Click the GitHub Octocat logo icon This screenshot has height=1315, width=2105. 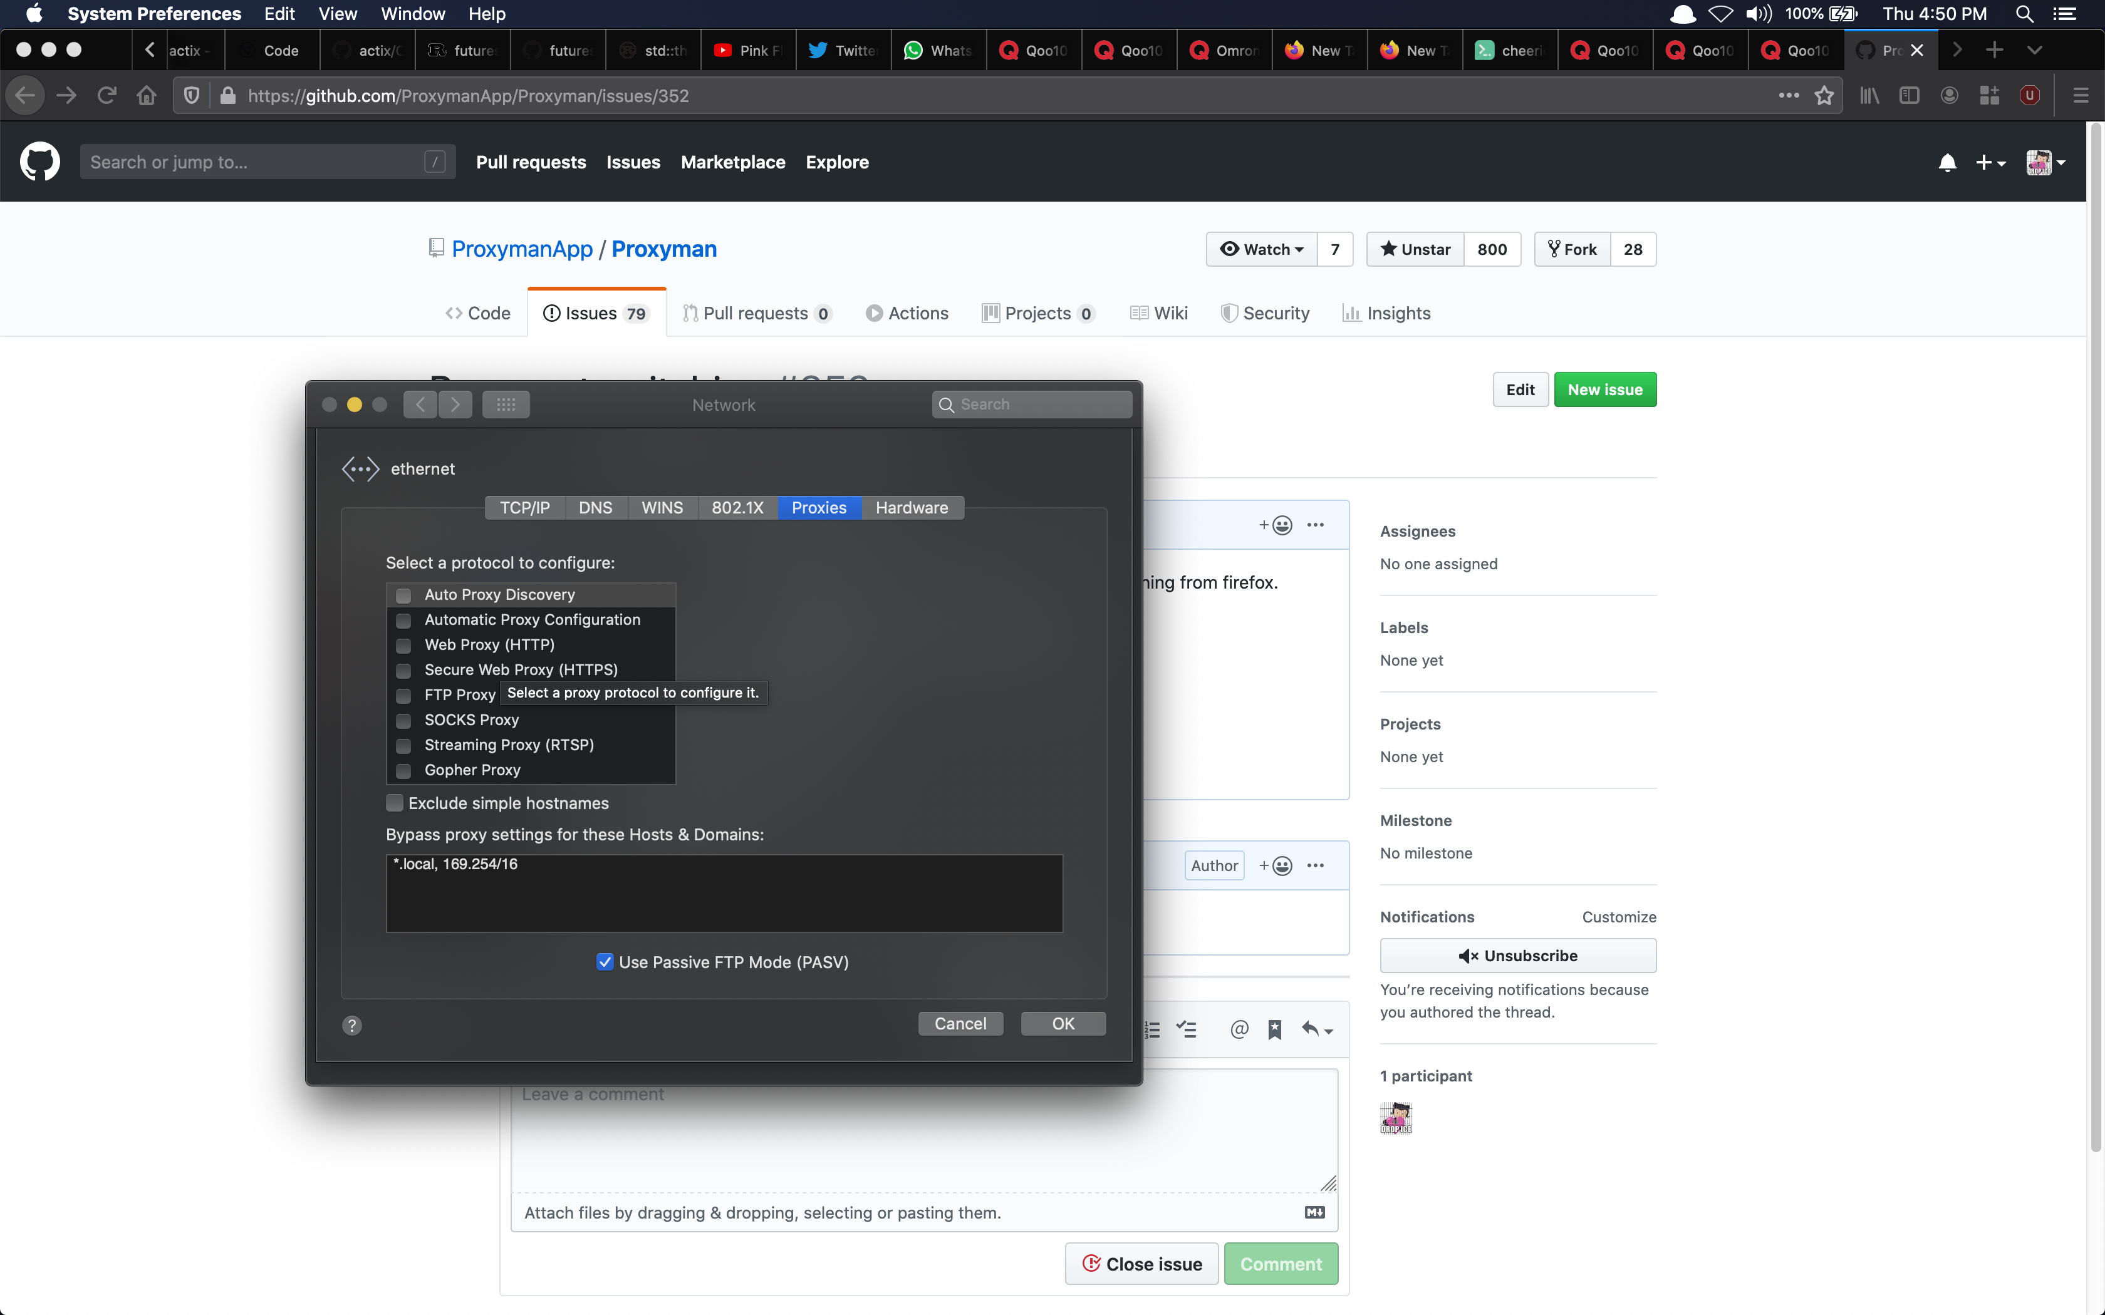(x=40, y=162)
